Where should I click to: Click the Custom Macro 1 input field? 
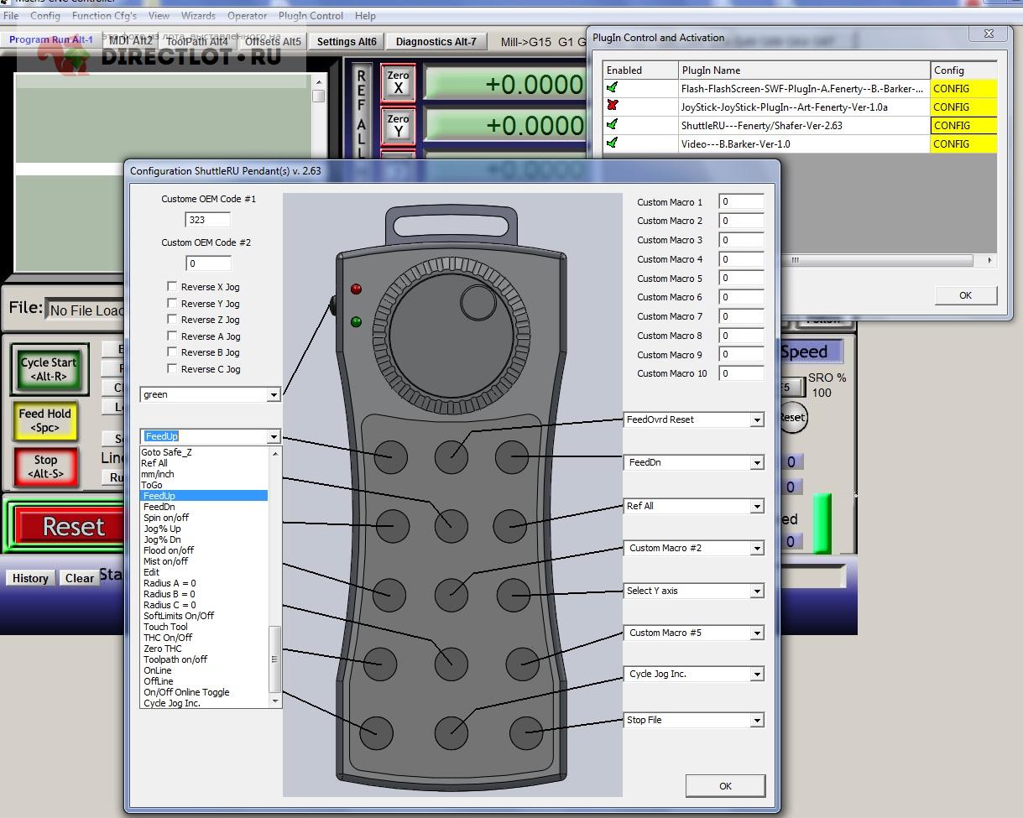[741, 202]
